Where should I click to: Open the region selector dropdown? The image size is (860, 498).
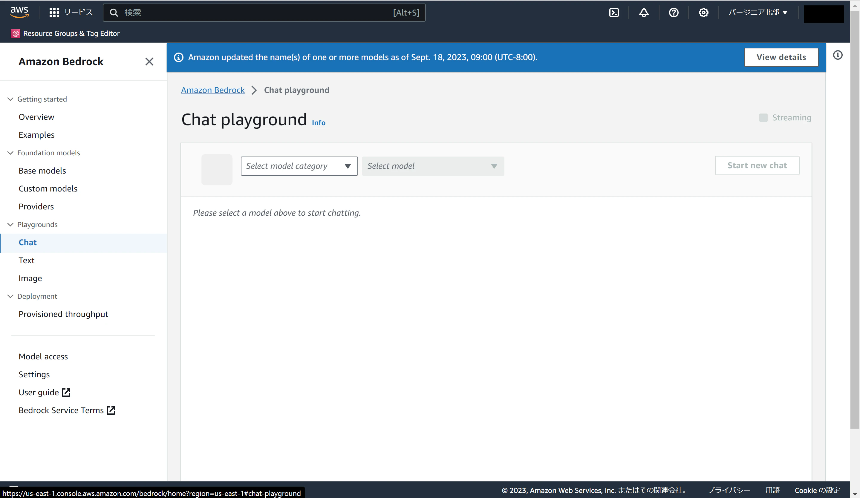point(758,13)
